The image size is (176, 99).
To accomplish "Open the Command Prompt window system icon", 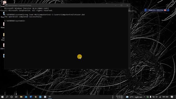I will tap(6, 5).
